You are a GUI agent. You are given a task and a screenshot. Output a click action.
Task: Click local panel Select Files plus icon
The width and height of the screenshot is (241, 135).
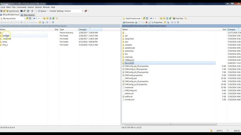click(47, 22)
